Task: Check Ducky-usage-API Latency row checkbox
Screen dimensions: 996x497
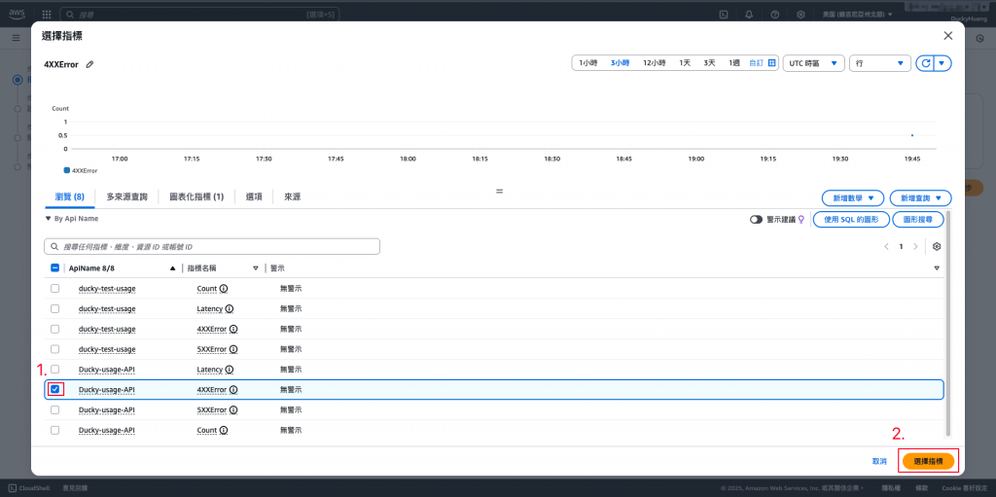Action: click(x=54, y=370)
